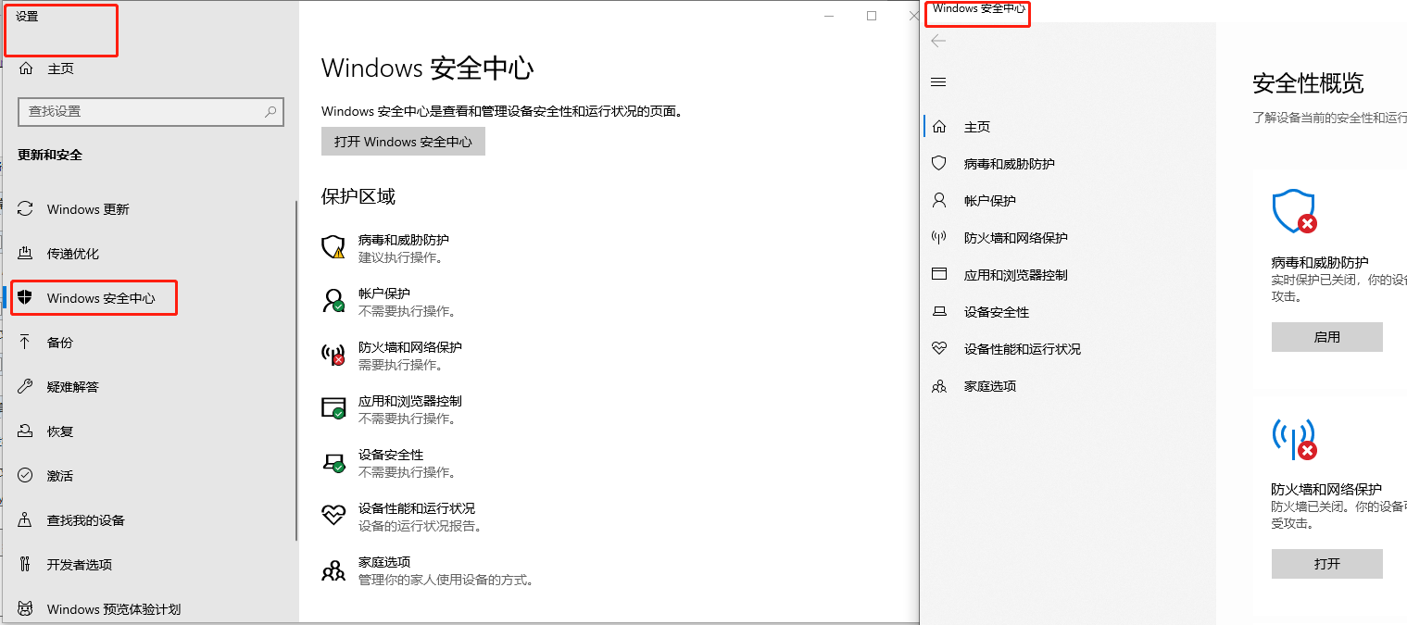
Task: Open 防火墙和网络保护 link in Settings protection areas
Action: [x=409, y=347]
